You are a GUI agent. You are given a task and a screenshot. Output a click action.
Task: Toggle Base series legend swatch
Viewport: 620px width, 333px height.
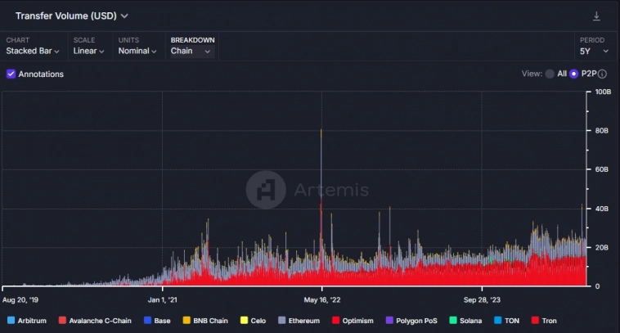[x=147, y=321]
